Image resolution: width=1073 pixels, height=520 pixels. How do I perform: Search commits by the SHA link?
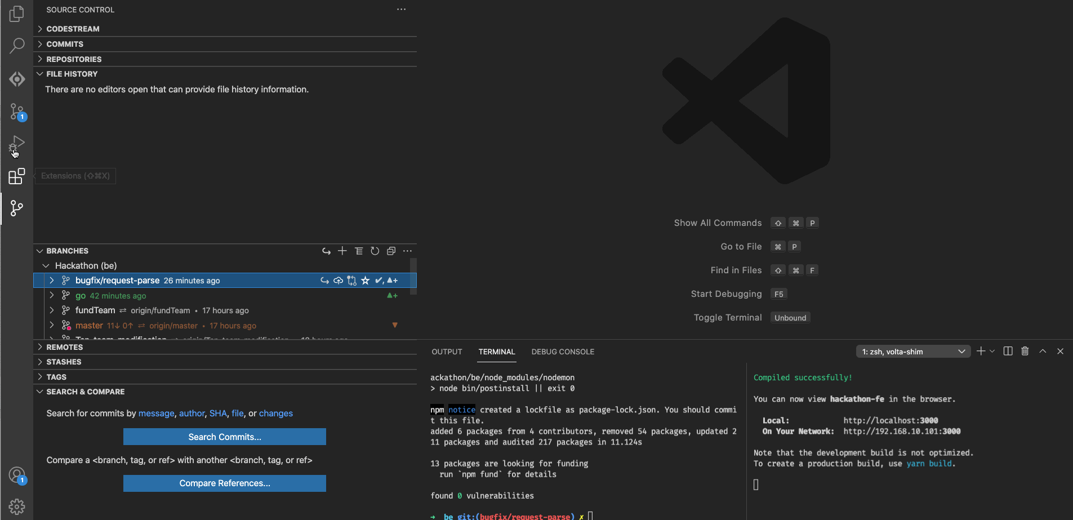click(x=218, y=414)
